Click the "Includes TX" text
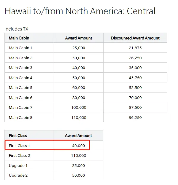The image size is (178, 185). coord(17,29)
